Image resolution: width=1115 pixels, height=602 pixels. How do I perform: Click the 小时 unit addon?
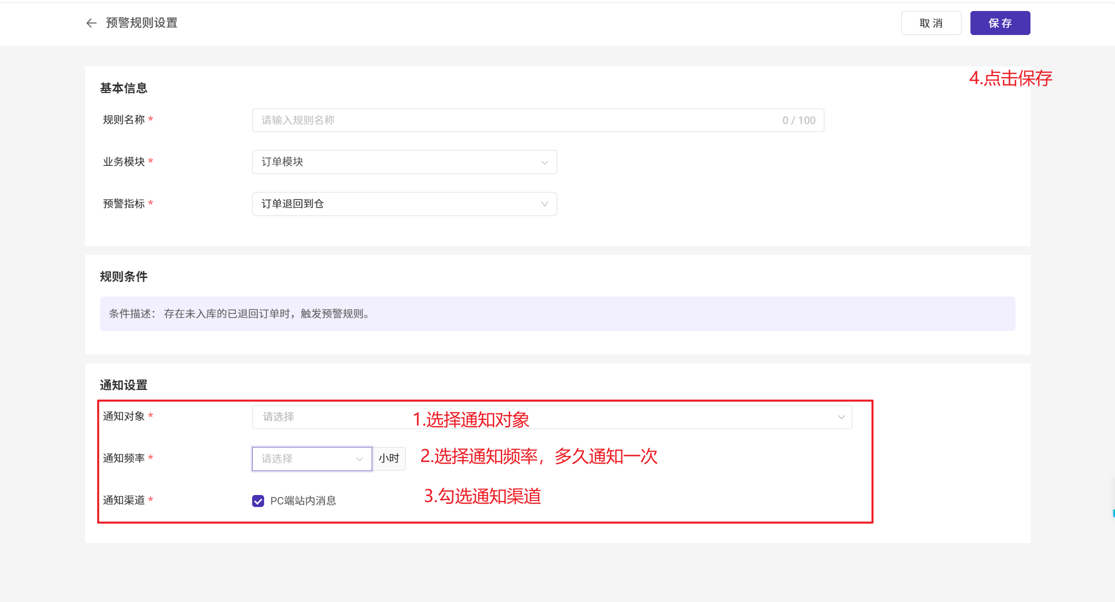point(389,458)
